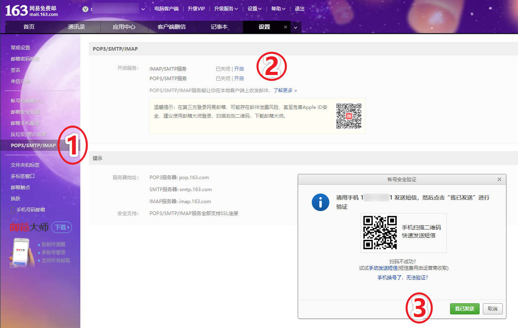The height and width of the screenshot is (328, 518).
Task: Select 多标签窗口 in the sidebar
Action: coord(23,176)
